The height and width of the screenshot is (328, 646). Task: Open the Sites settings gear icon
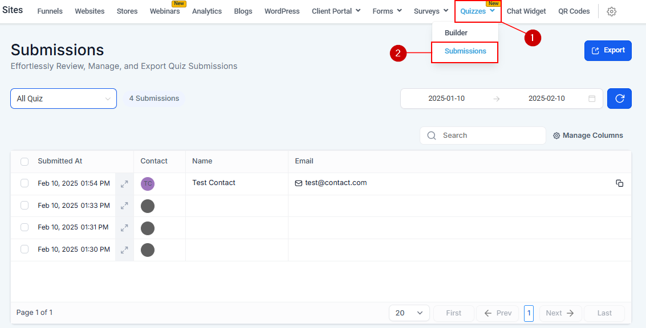[x=611, y=11]
